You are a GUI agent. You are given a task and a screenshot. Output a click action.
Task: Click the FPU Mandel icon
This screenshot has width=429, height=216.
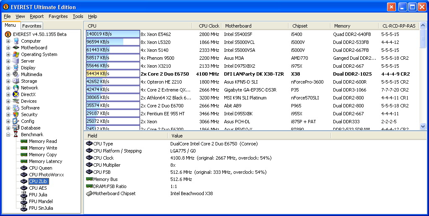tap(24, 201)
